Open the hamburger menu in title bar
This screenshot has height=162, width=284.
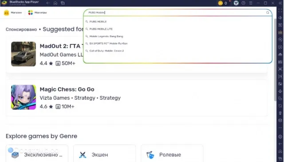[251, 3]
